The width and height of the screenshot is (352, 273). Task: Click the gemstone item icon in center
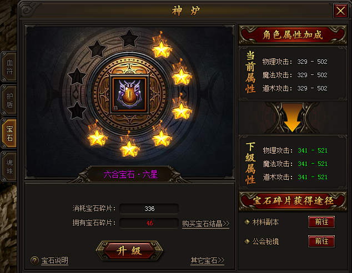coord(129,94)
